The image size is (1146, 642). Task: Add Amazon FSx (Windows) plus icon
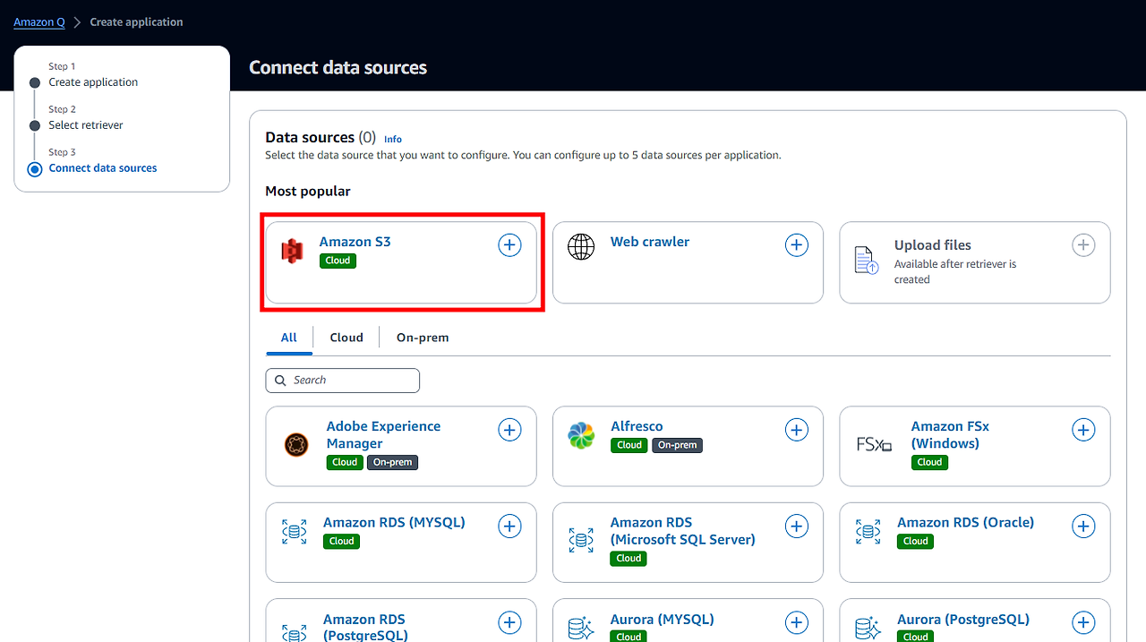(x=1083, y=430)
